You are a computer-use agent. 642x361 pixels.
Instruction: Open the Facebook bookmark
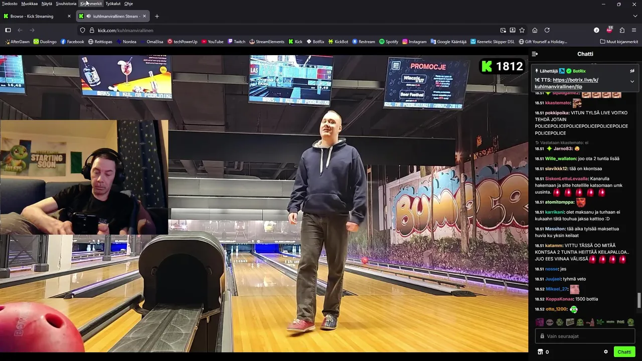pyautogui.click(x=72, y=42)
